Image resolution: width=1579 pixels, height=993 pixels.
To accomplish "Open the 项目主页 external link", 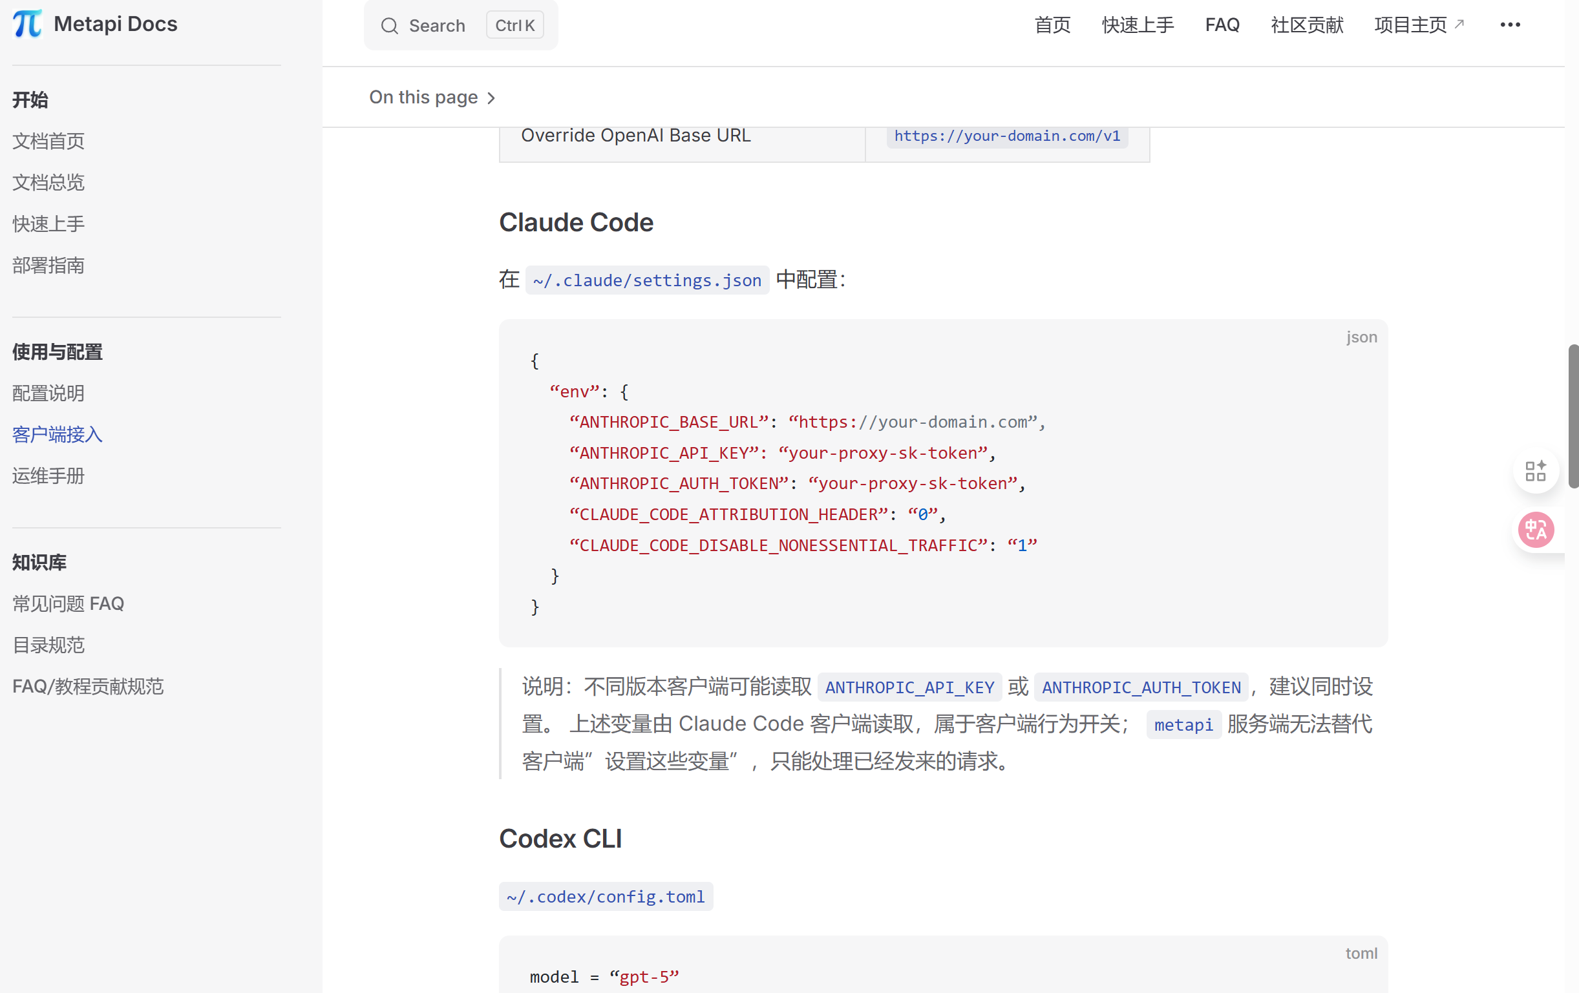I will (1419, 25).
